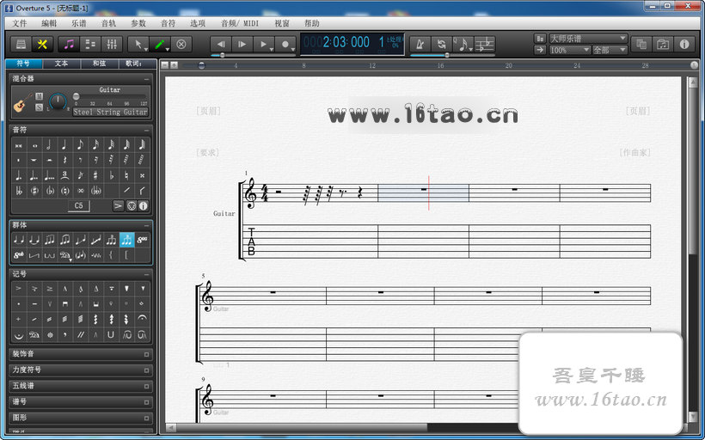Click the C5 pitch button
The width and height of the screenshot is (705, 440).
pos(79,205)
